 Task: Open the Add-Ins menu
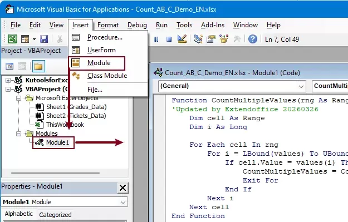coord(213,25)
